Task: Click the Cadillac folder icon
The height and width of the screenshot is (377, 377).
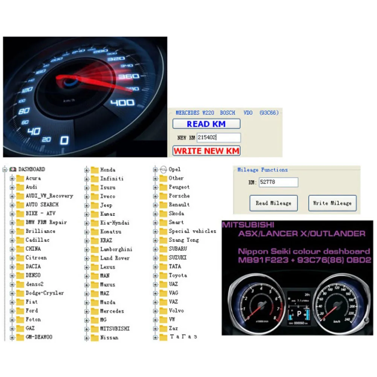Action: point(20,240)
